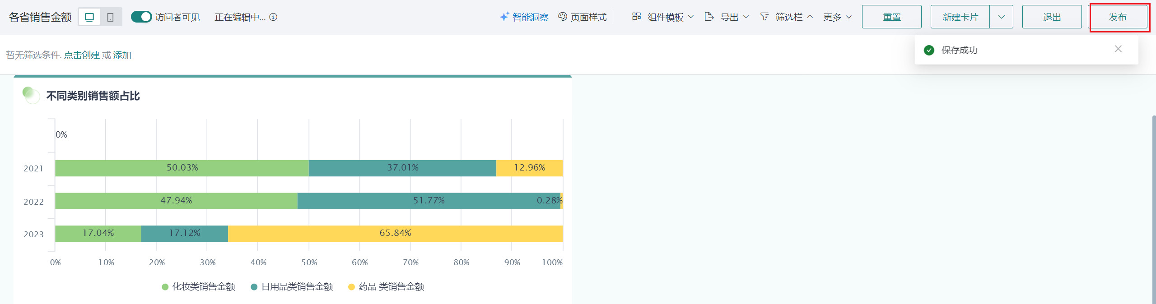
Task: Switch to desktop layout view icon
Action: 89,17
